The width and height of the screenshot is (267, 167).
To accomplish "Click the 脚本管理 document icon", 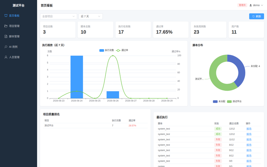I will [x=6, y=36].
